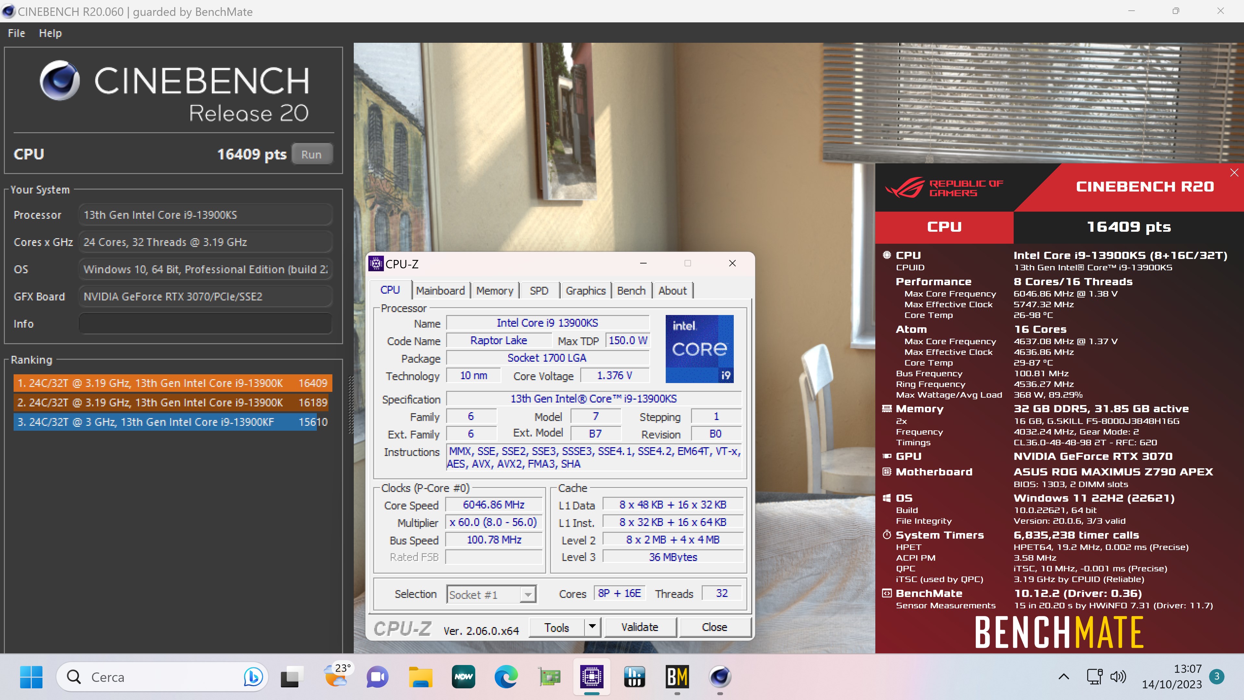
Task: Open the File menu in Cinebench
Action: pos(17,33)
